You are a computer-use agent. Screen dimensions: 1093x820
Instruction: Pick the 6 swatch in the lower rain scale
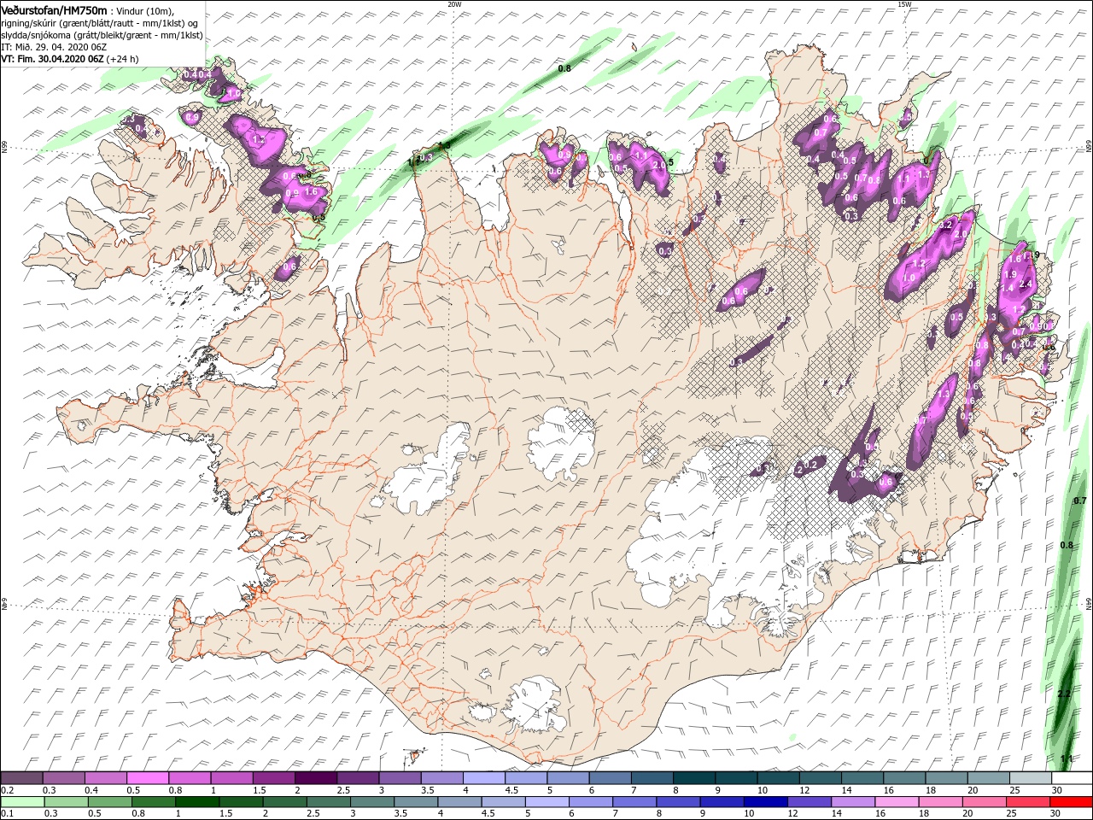coord(591,802)
